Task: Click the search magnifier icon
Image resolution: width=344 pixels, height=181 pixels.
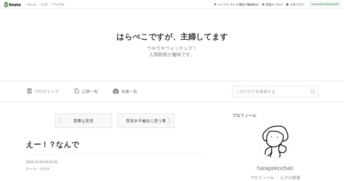Action: point(313,91)
